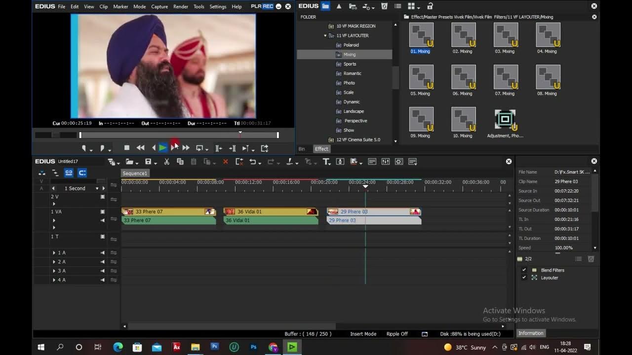This screenshot has height=355, width=632.
Task: Click the Voice Over microphone icon
Action: tap(340, 162)
